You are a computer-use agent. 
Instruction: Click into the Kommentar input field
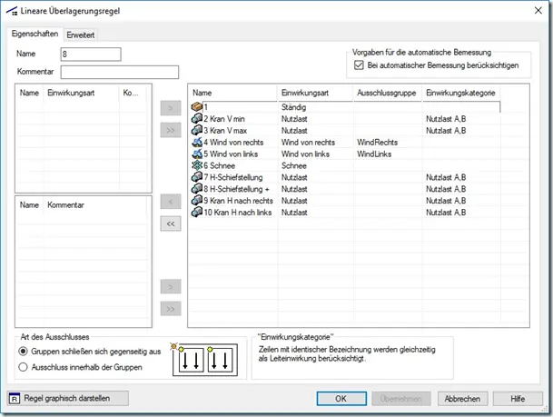120,72
